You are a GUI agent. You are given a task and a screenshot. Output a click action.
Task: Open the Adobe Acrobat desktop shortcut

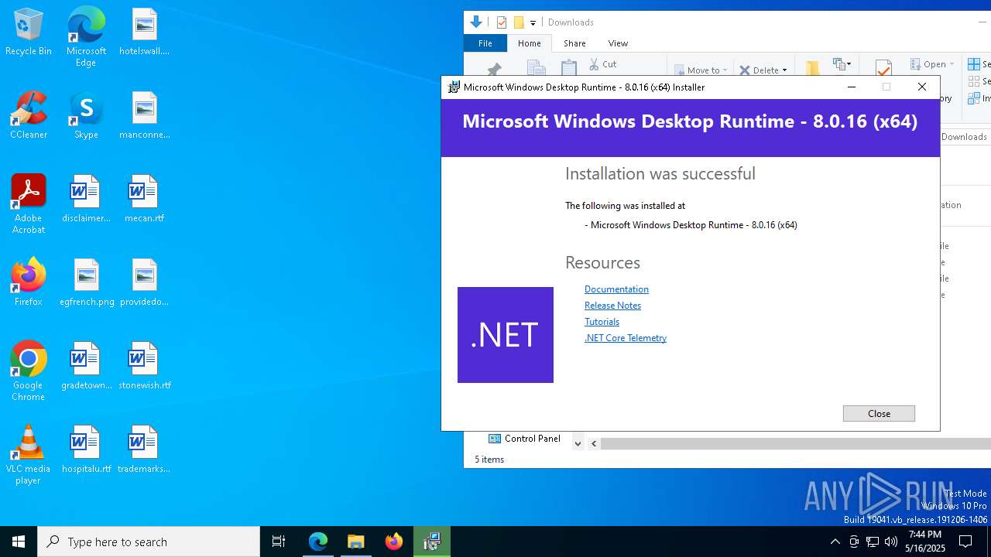click(x=29, y=204)
